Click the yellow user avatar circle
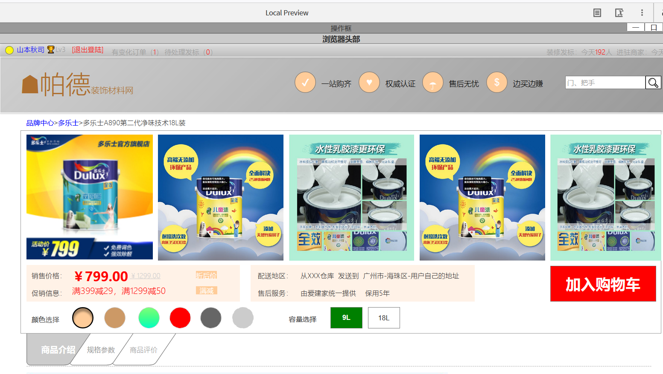The height and width of the screenshot is (374, 663). [9, 50]
